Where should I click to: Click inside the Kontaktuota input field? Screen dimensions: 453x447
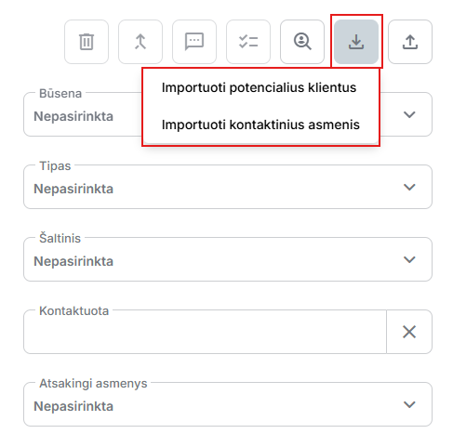tap(205, 332)
